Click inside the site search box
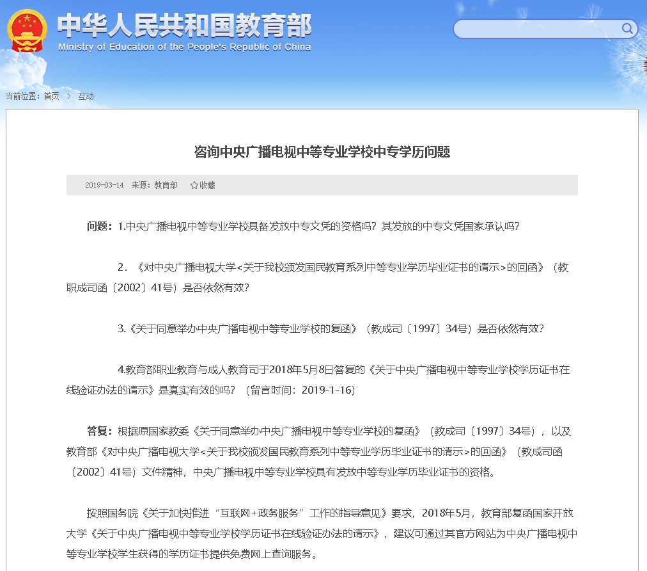The image size is (647, 571). point(545,29)
